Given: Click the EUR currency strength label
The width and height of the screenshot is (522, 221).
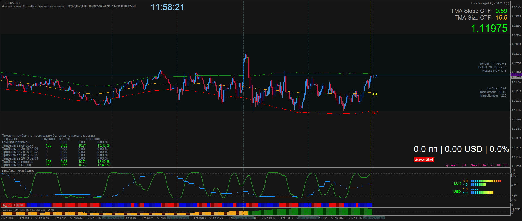Looking at the screenshot, I should click(457, 183).
